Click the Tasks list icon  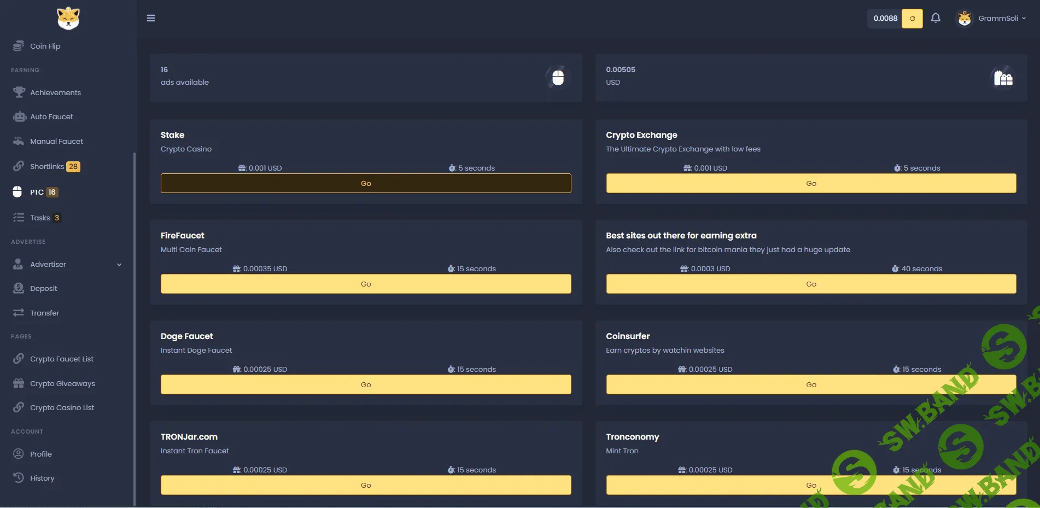tap(19, 218)
